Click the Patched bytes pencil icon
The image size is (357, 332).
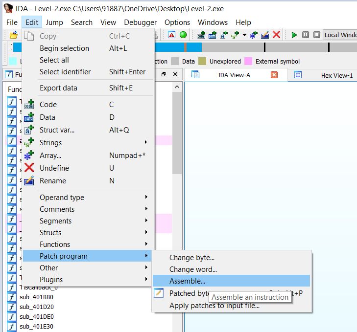pos(159,293)
